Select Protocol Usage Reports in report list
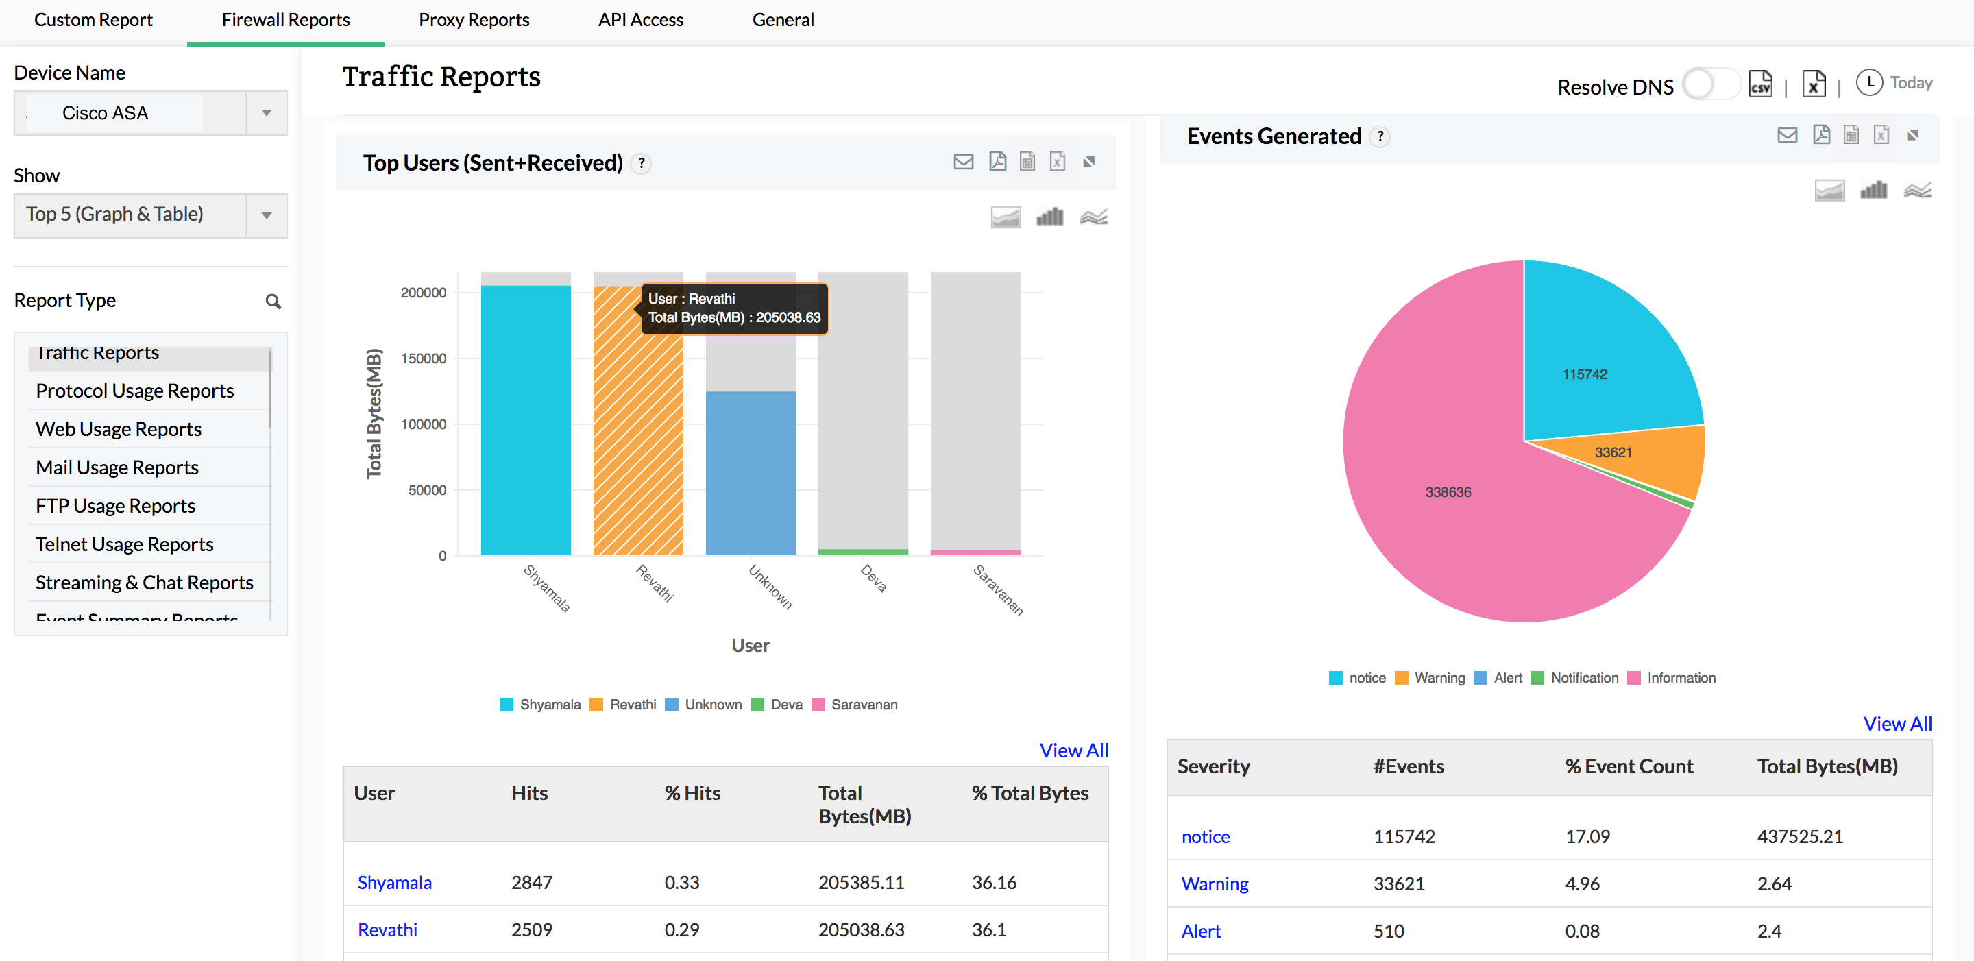 coord(135,391)
